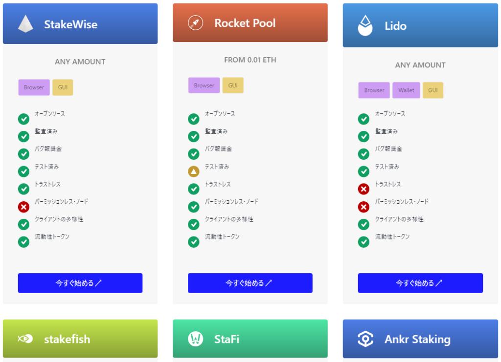This screenshot has width=501, height=362.
Task: Select the Browser tag on StakeWise card
Action: pos(34,87)
